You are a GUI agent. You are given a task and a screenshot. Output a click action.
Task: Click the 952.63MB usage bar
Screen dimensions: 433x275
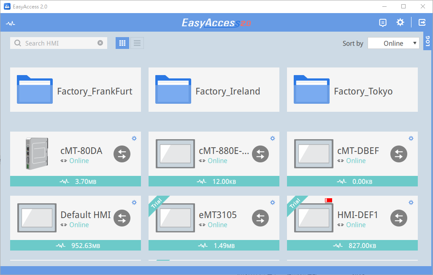click(x=76, y=245)
